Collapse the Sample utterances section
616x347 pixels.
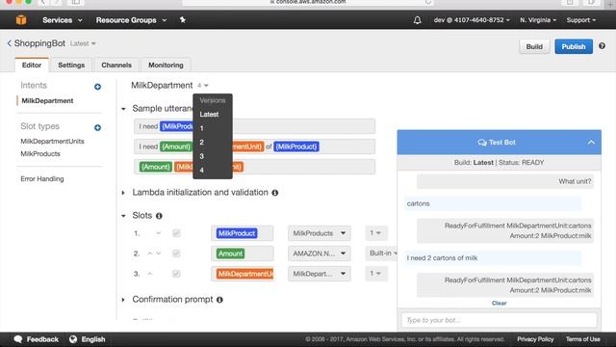coord(123,109)
